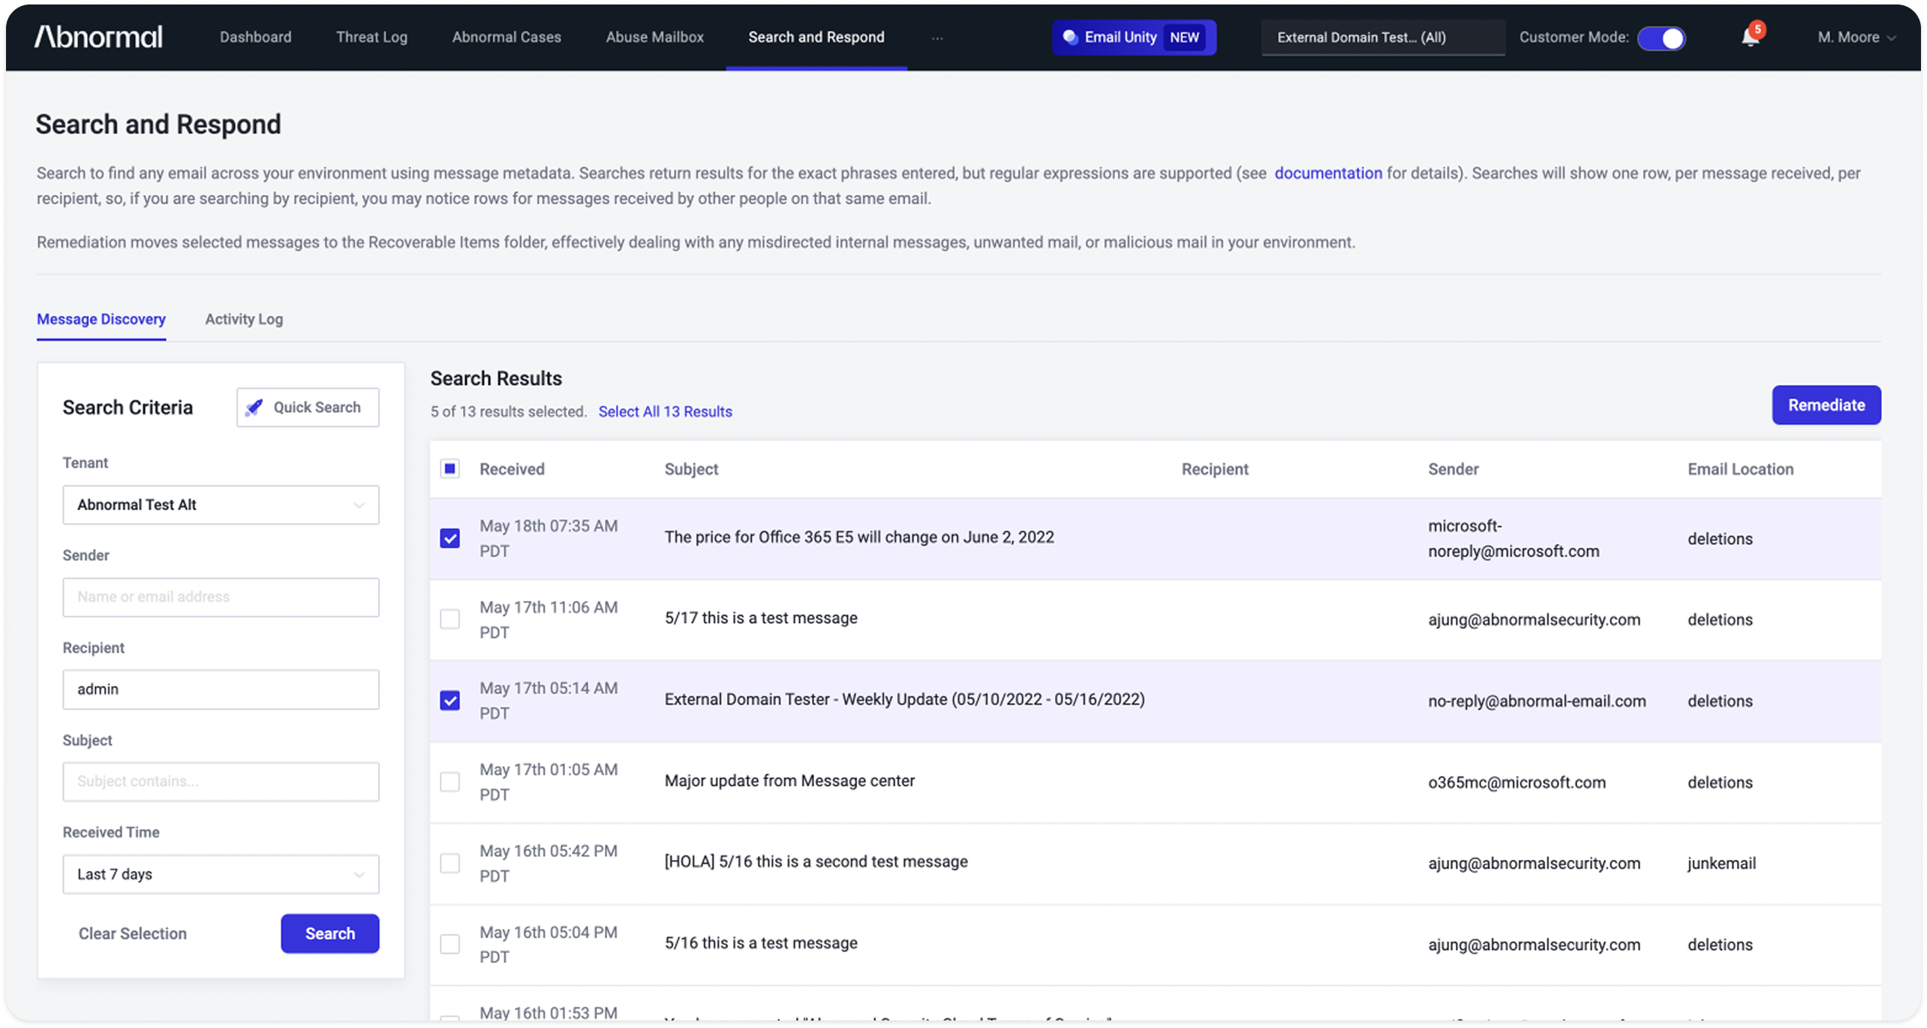
Task: Click 'May 18th 07:35 AM PDT' received time
Action: (x=549, y=539)
